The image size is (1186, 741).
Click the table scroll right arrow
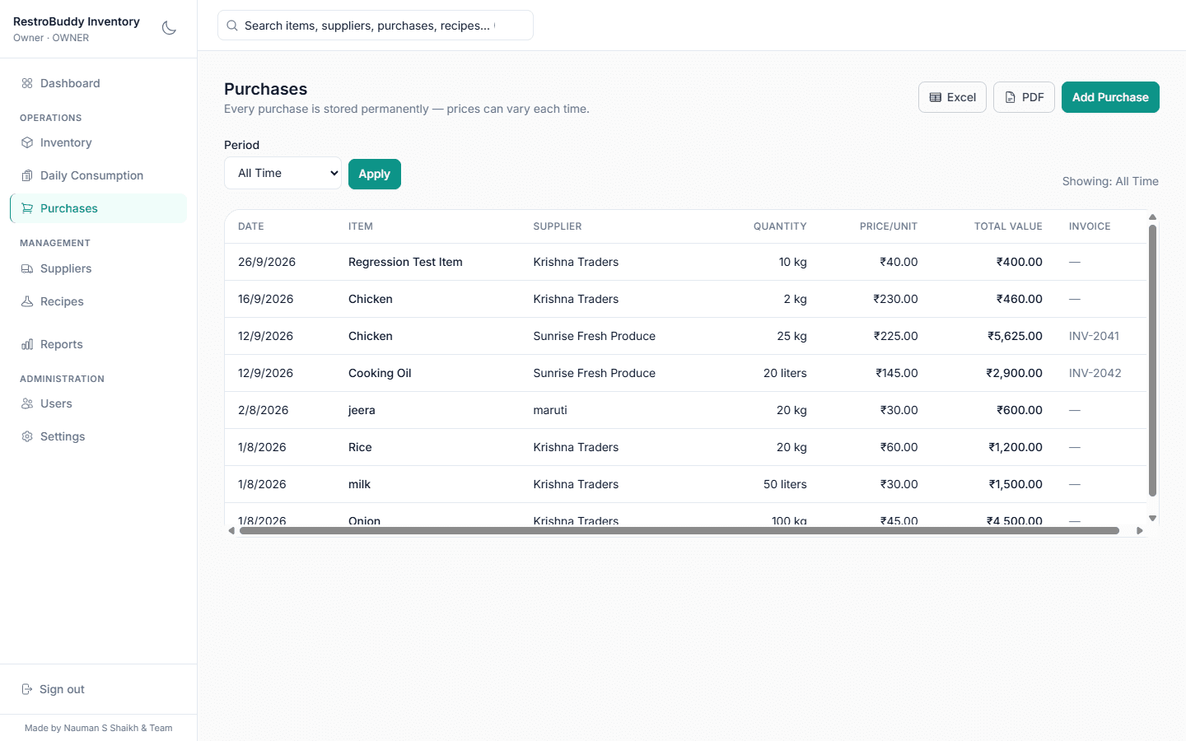[1140, 531]
